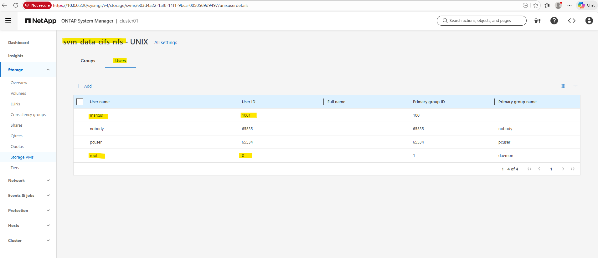Switch to the Groups tab
Screen dimensions: 598x258
[x=88, y=61]
